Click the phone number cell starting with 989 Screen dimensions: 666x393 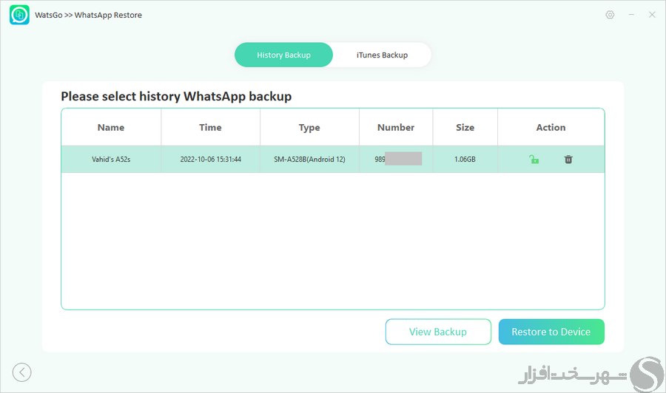[396, 160]
